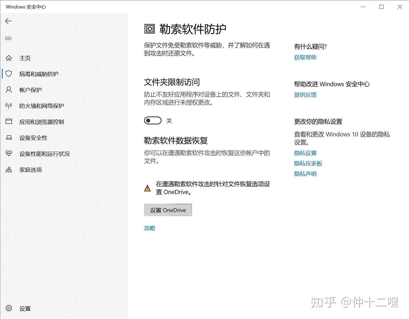
Task: Click the gear icon for 设置
Action: pos(9,308)
